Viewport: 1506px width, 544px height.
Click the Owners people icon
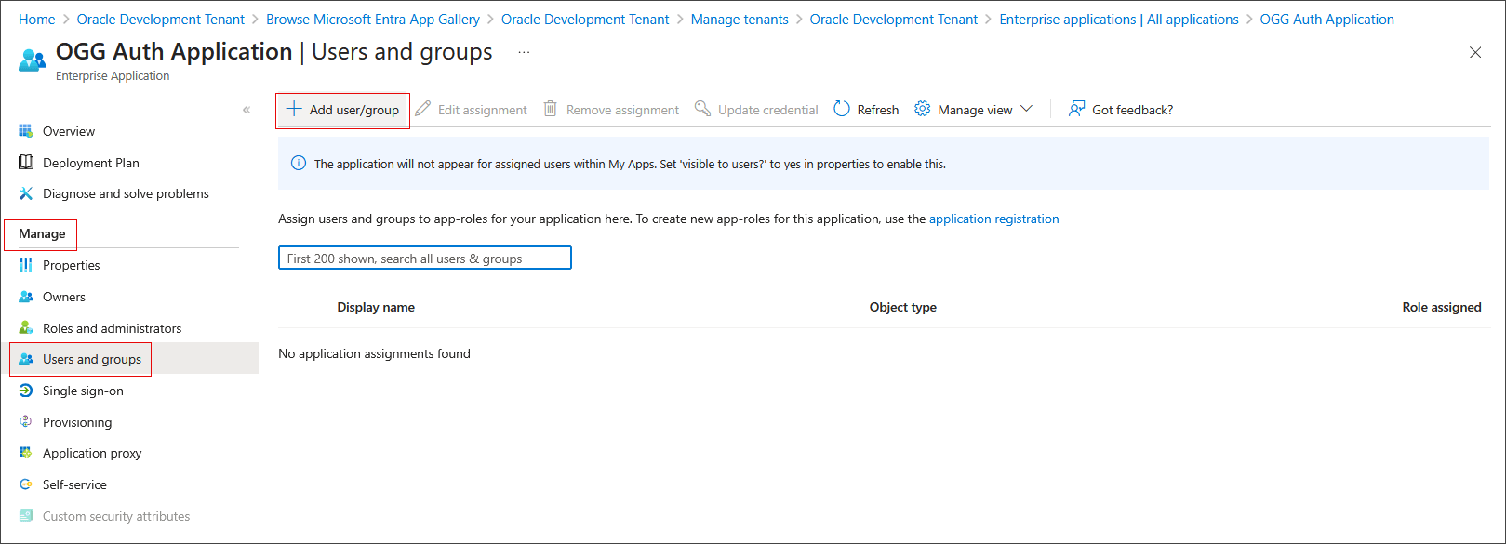[26, 297]
